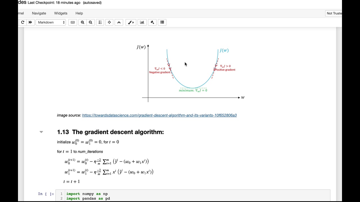Click the restart and run all icon
The width and height of the screenshot is (360, 202).
[x=30, y=22]
